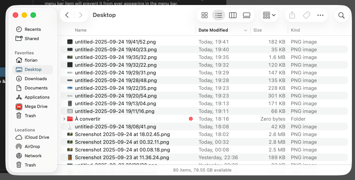Open the More actions ellipsis menu
Image resolution: width=355 pixels, height=180 pixels.
point(320,15)
